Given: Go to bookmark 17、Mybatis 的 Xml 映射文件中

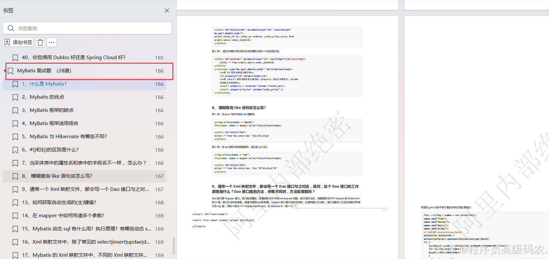Looking at the screenshot, I should (84, 255).
